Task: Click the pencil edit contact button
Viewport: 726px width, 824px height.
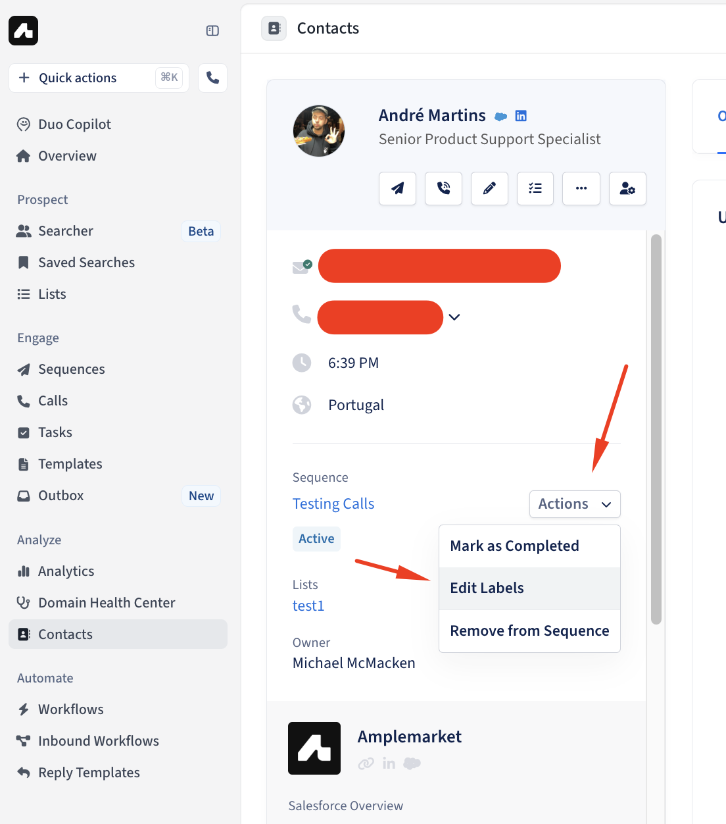Action: point(490,189)
